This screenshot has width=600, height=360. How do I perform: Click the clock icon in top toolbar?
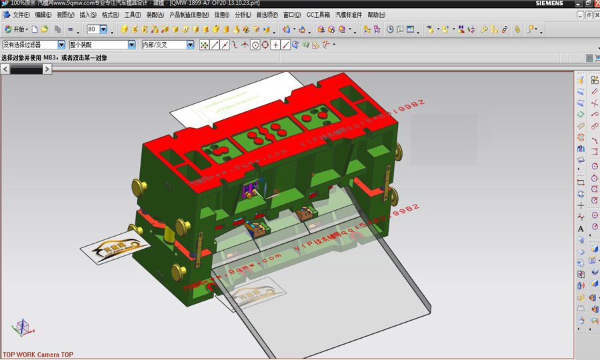(x=391, y=29)
